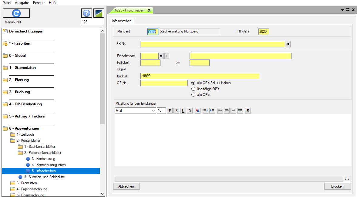Choose the "alle OP's" radio option
The image size is (357, 197).
[x=193, y=95]
